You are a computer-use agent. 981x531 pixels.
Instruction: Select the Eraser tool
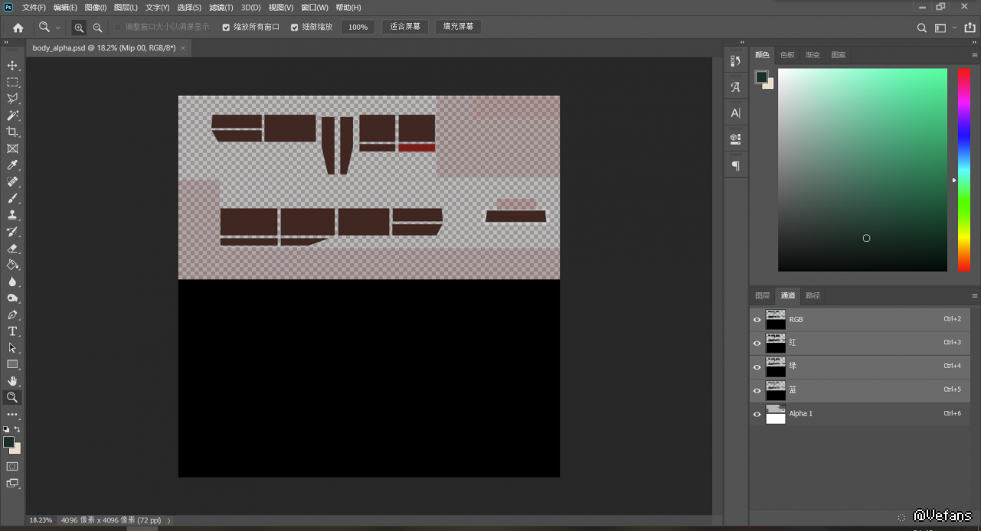(x=12, y=248)
